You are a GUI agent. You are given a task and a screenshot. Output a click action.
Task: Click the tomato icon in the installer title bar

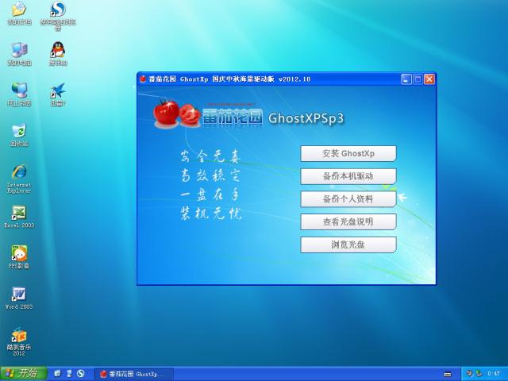[x=142, y=79]
